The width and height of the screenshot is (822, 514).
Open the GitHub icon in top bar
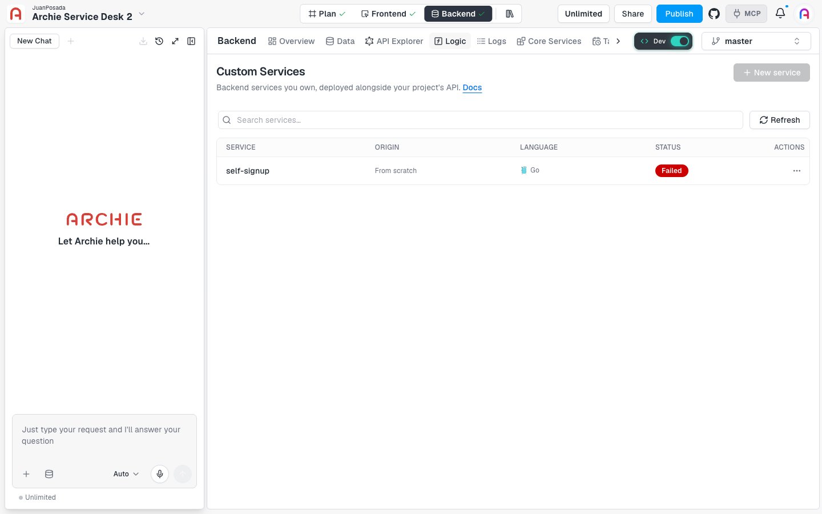tap(714, 14)
